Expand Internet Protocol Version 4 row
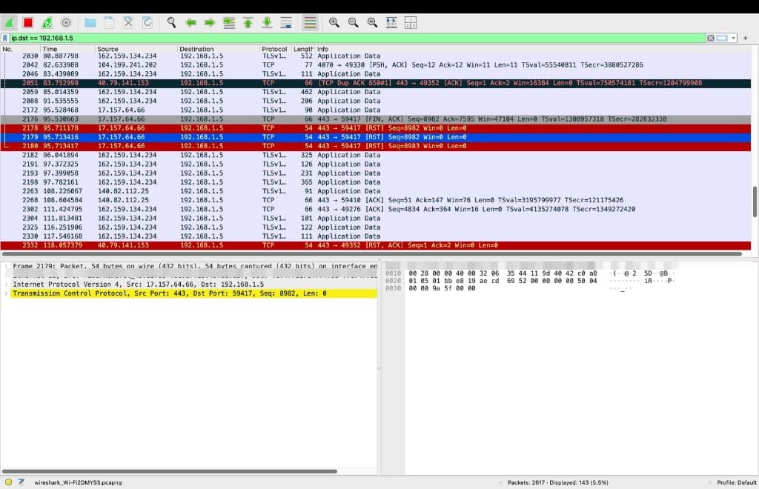759x489 pixels. click(6, 285)
